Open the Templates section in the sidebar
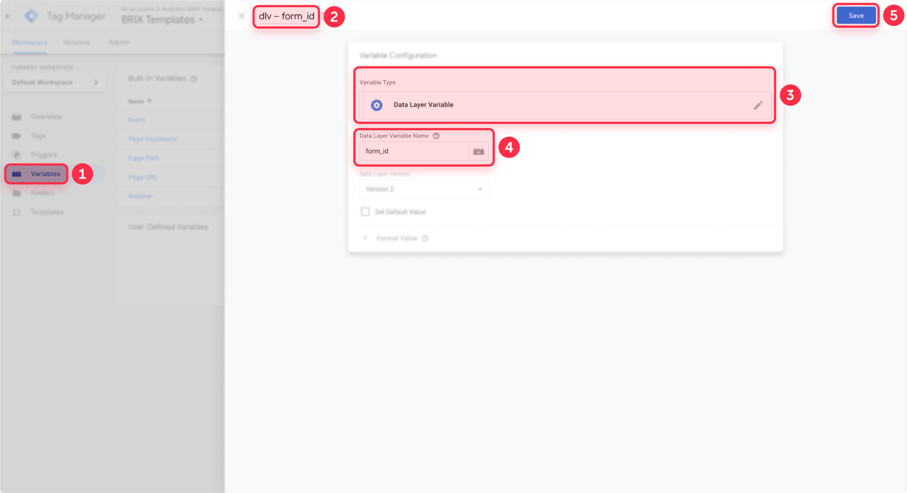This screenshot has width=907, height=493. pos(47,211)
